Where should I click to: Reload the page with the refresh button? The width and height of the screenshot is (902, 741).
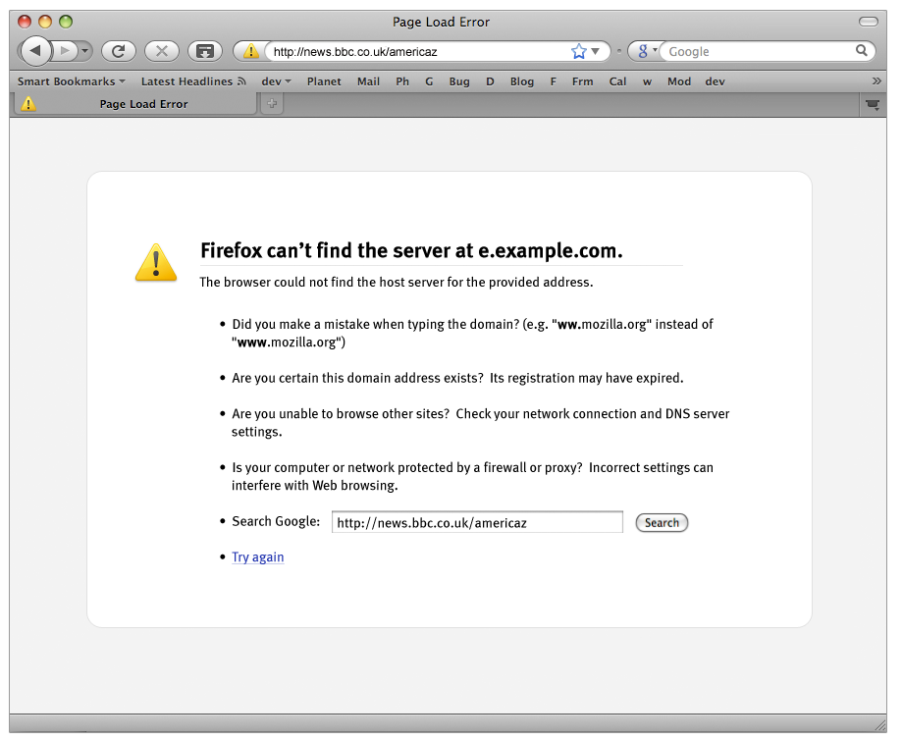tap(119, 51)
